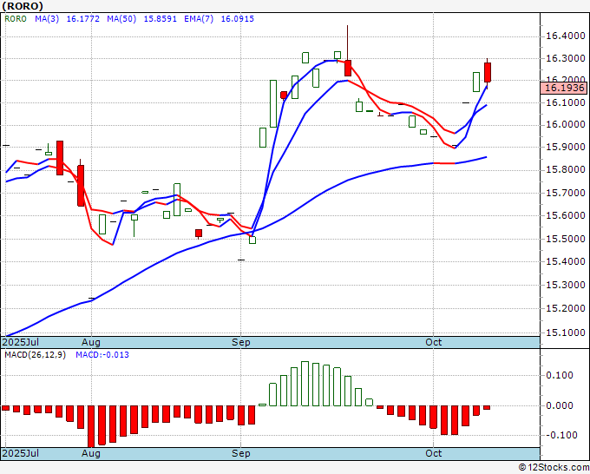This screenshot has height=474, width=590.
Task: Click the MA(50) legend label
Action: tap(121, 19)
